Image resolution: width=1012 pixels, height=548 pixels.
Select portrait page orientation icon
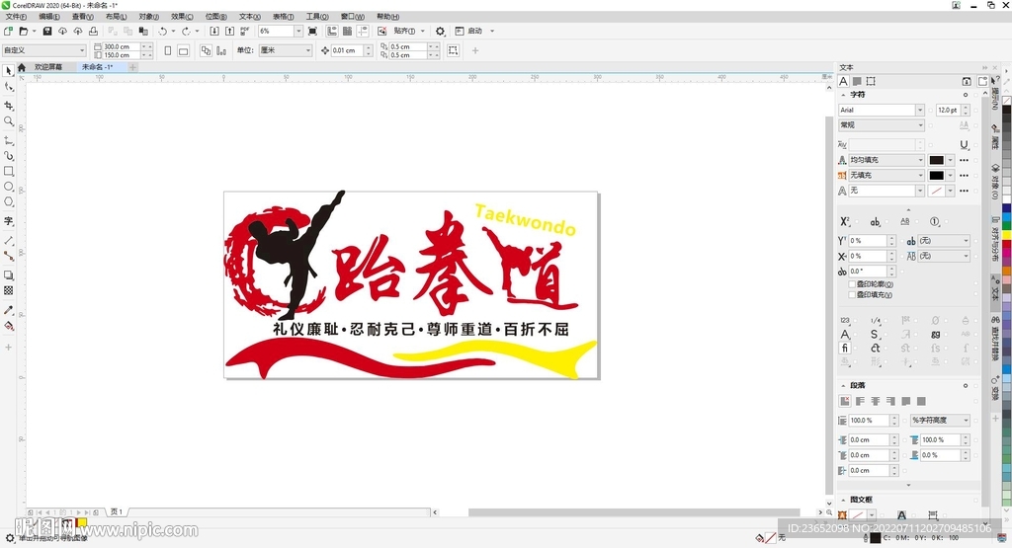(168, 50)
